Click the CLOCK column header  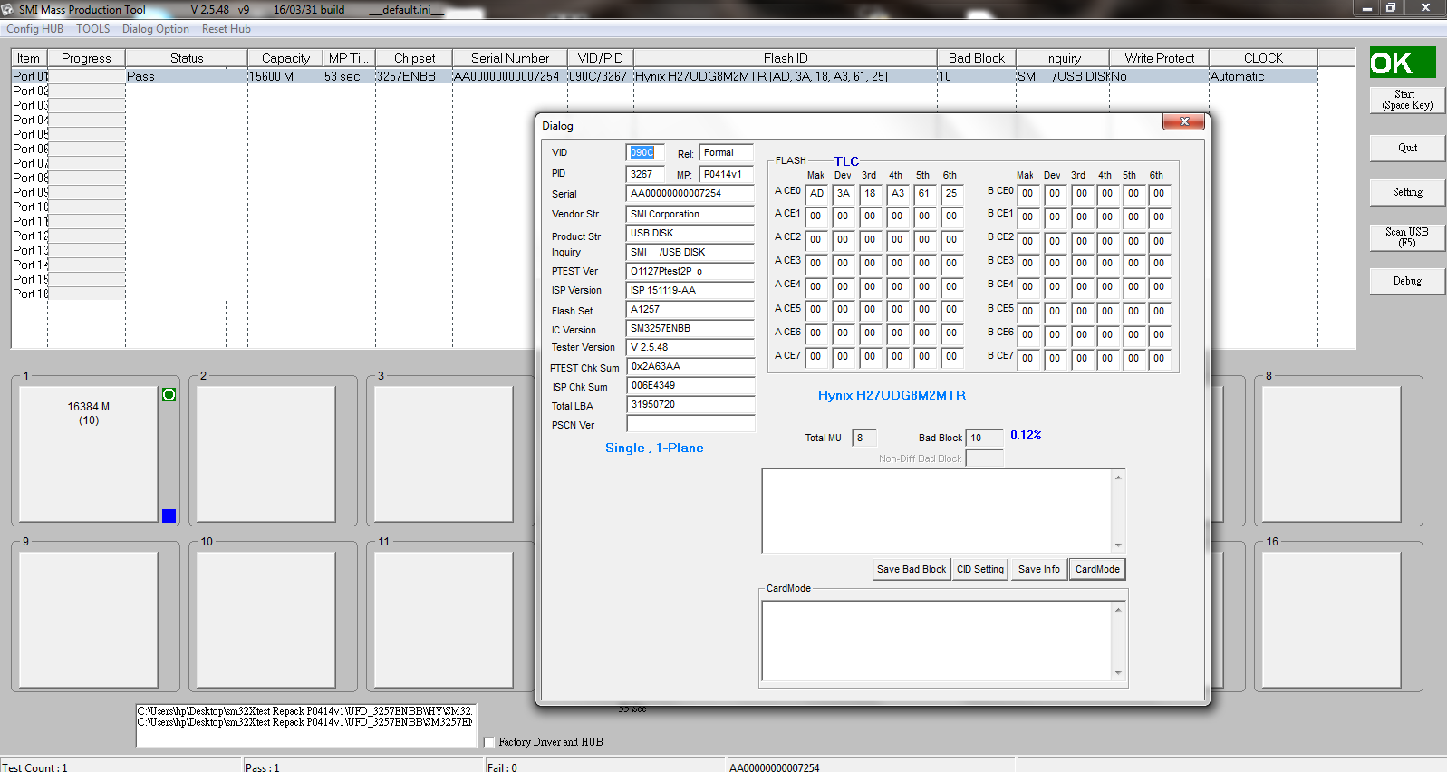click(x=1263, y=58)
